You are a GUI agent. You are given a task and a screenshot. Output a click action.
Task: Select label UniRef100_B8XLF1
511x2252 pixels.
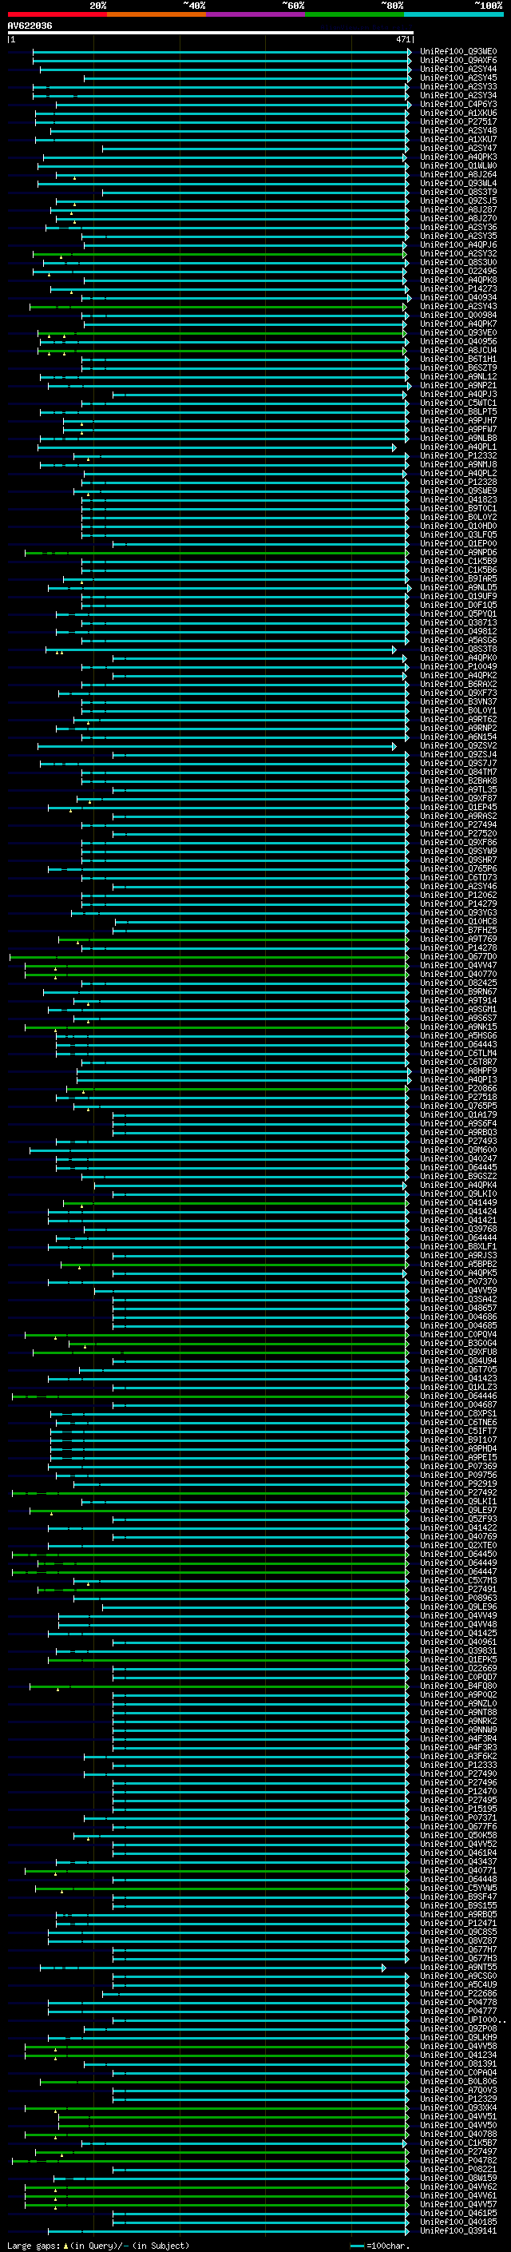458,1247
